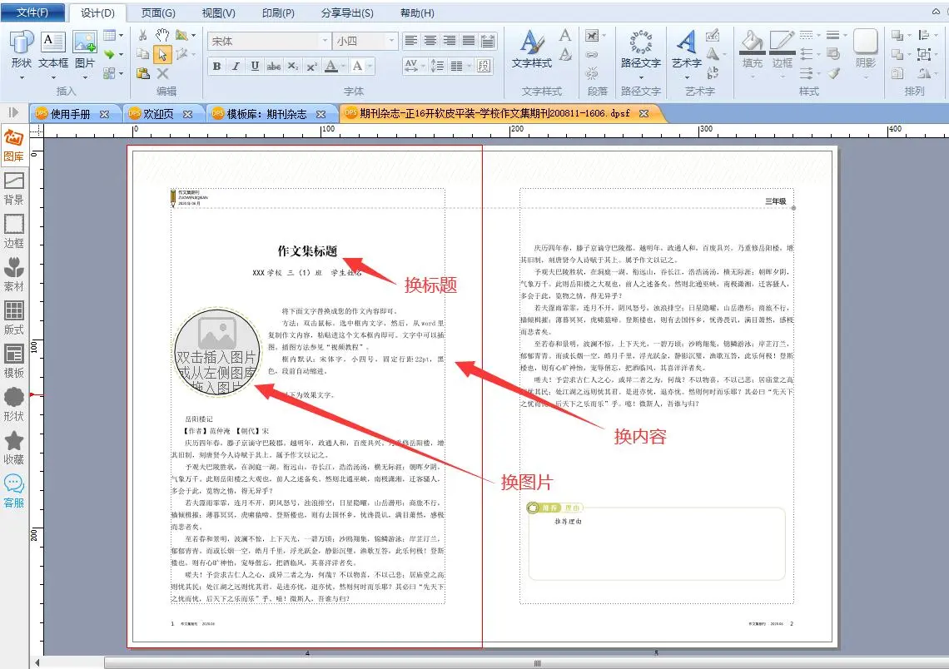Toggle superscript X² formatting

point(311,66)
